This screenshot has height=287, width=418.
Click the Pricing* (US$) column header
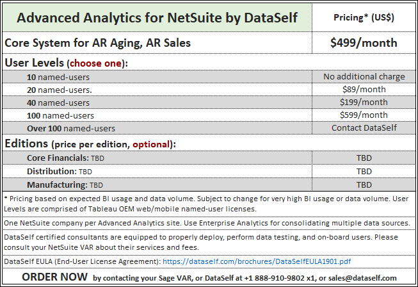coord(364,17)
